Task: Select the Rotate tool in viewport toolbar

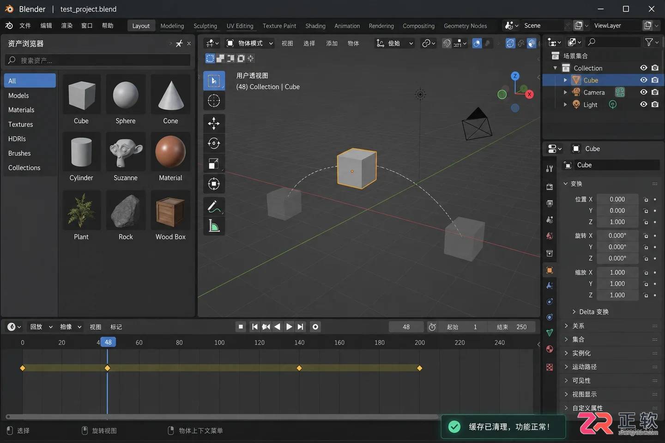Action: tap(214, 144)
